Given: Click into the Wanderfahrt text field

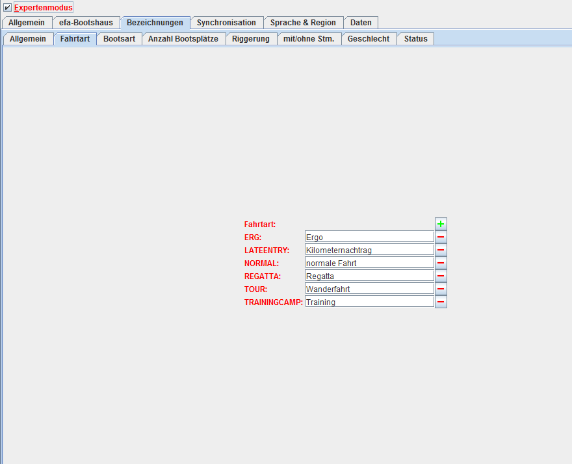Looking at the screenshot, I should pos(369,289).
